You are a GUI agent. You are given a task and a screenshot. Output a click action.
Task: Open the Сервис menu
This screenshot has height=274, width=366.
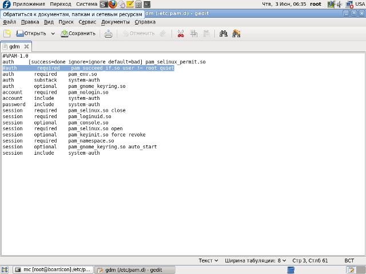[x=87, y=22]
